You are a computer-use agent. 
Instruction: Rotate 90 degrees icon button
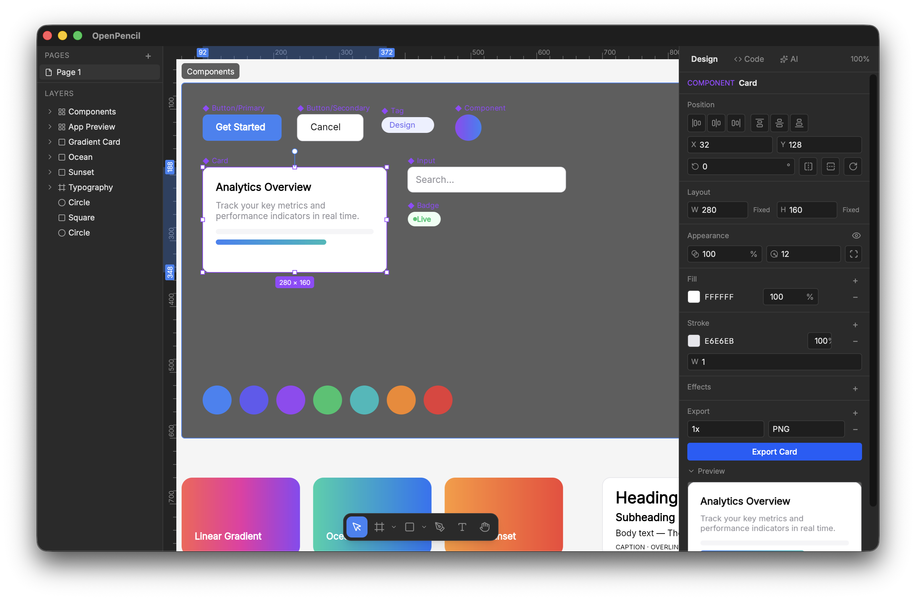coord(853,166)
